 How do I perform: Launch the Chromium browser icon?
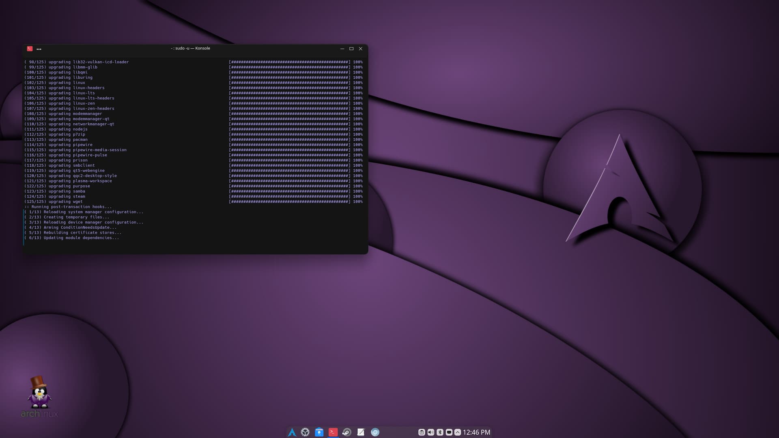pyautogui.click(x=375, y=432)
